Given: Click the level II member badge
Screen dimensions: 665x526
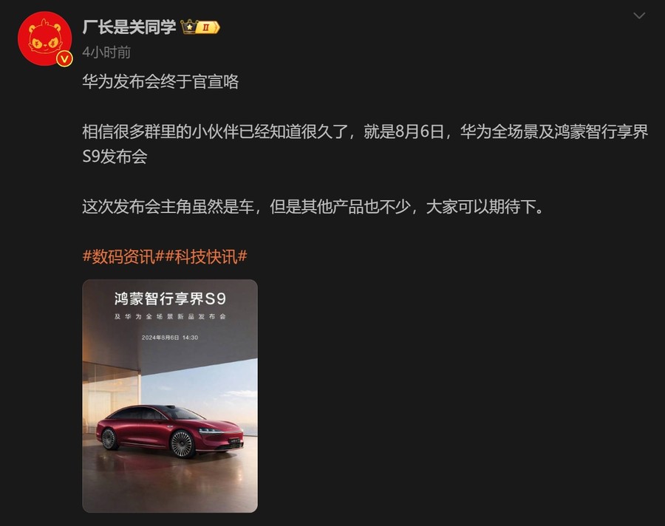Looking at the screenshot, I should (208, 27).
